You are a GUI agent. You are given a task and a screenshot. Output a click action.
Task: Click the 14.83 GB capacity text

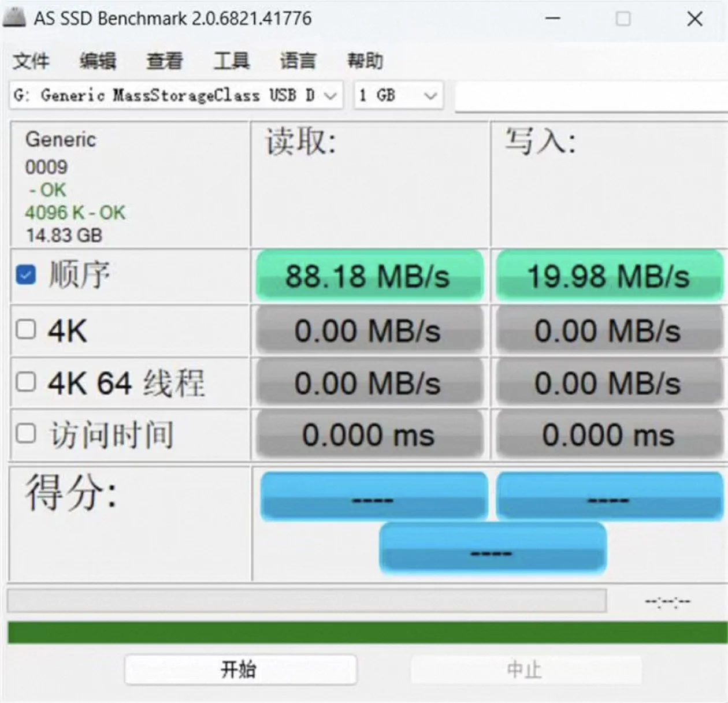[x=64, y=235]
